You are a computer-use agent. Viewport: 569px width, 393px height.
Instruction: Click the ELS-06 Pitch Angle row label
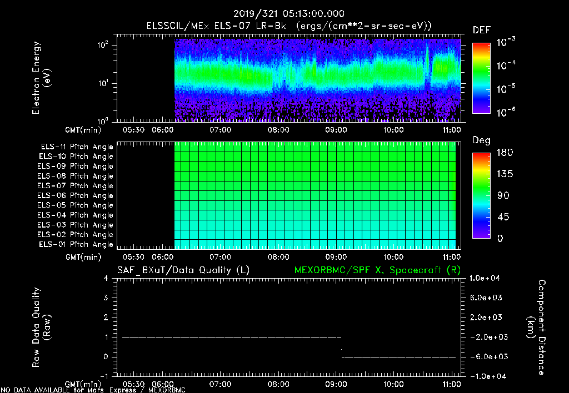(x=75, y=196)
